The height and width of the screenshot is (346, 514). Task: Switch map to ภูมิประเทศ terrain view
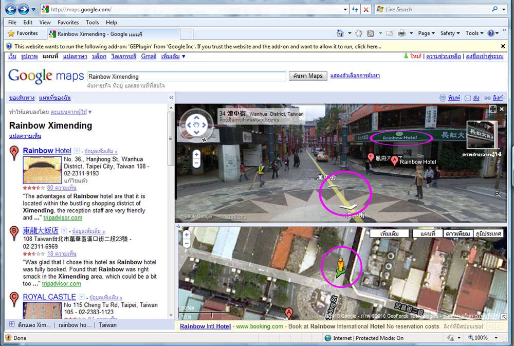[488, 233]
